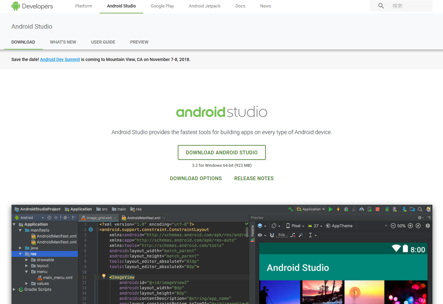Open the Project pane gear settings dropdown
Viewport: 443px width, 304px height.
(x=66, y=217)
